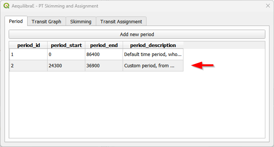Click the period_start column header
This screenshot has width=274, height=147.
click(x=66, y=45)
